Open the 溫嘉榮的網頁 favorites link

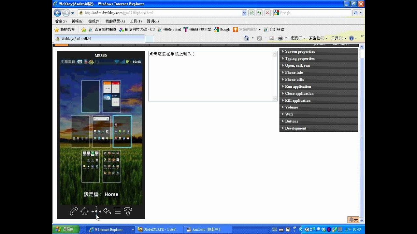102,30
